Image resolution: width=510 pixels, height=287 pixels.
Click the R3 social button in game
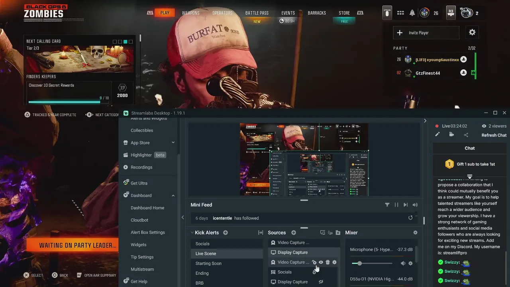click(x=451, y=12)
